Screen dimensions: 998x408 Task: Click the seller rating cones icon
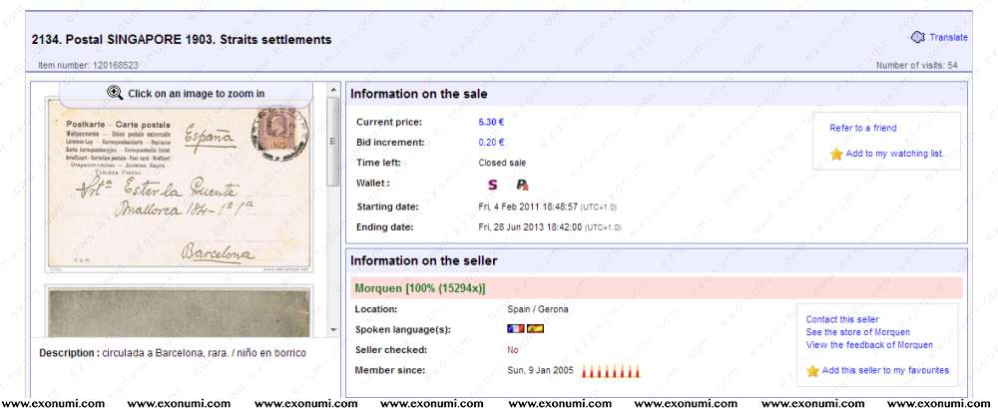[610, 371]
